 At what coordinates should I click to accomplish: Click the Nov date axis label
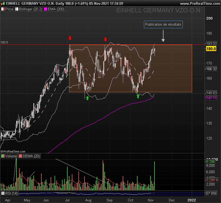(x=151, y=200)
